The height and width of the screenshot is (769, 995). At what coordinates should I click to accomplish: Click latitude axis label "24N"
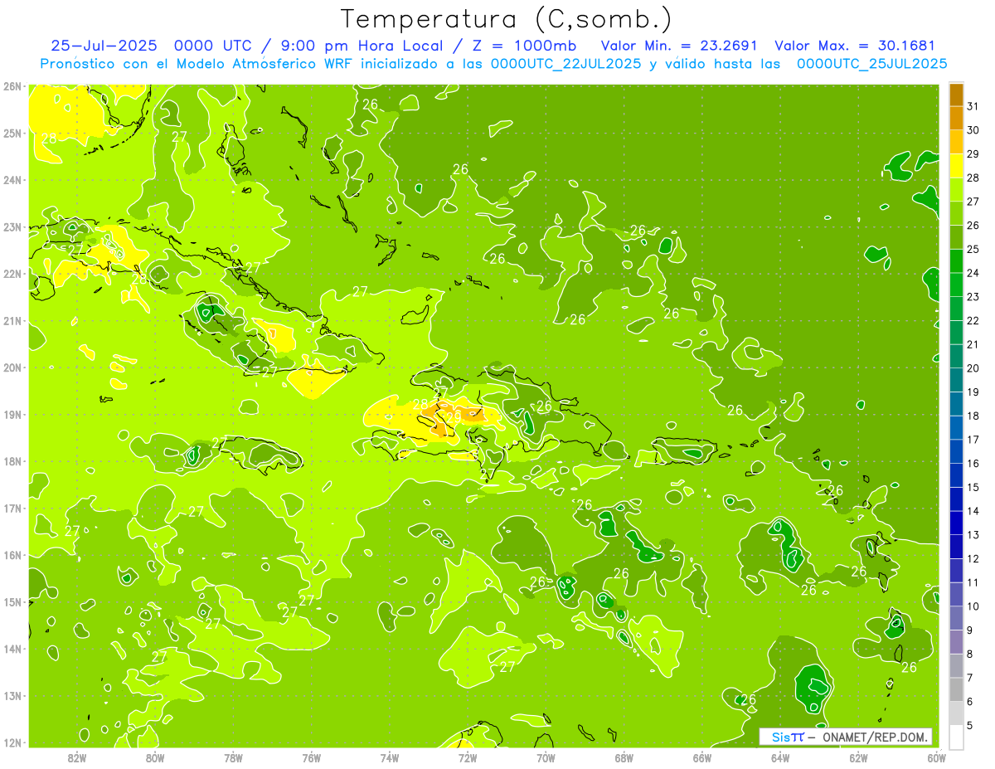12,180
